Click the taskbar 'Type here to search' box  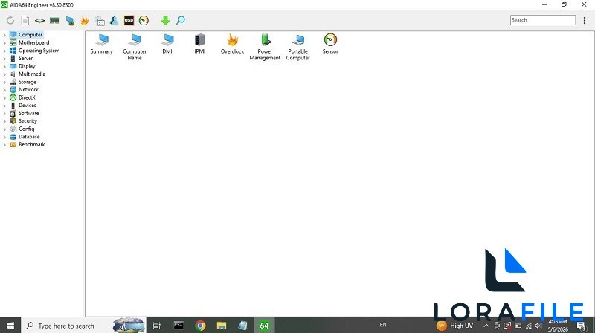coord(83,326)
